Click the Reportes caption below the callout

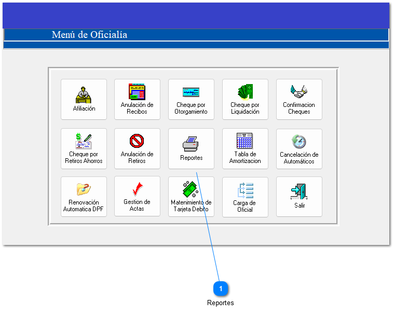(221, 303)
